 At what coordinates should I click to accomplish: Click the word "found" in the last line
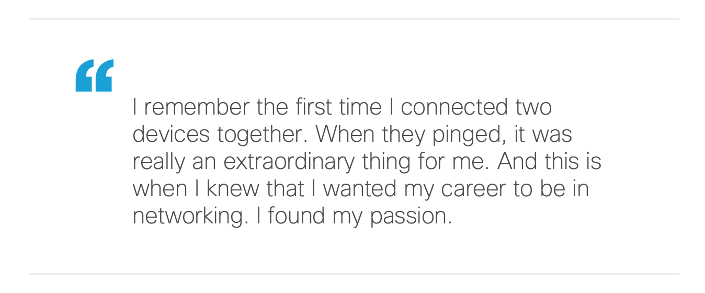[298, 217]
